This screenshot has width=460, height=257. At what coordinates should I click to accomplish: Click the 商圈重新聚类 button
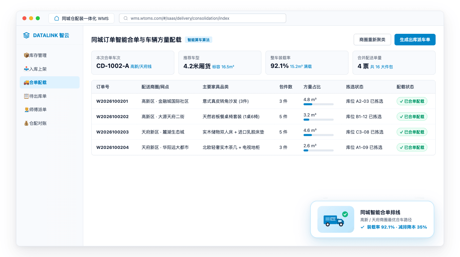[372, 39]
